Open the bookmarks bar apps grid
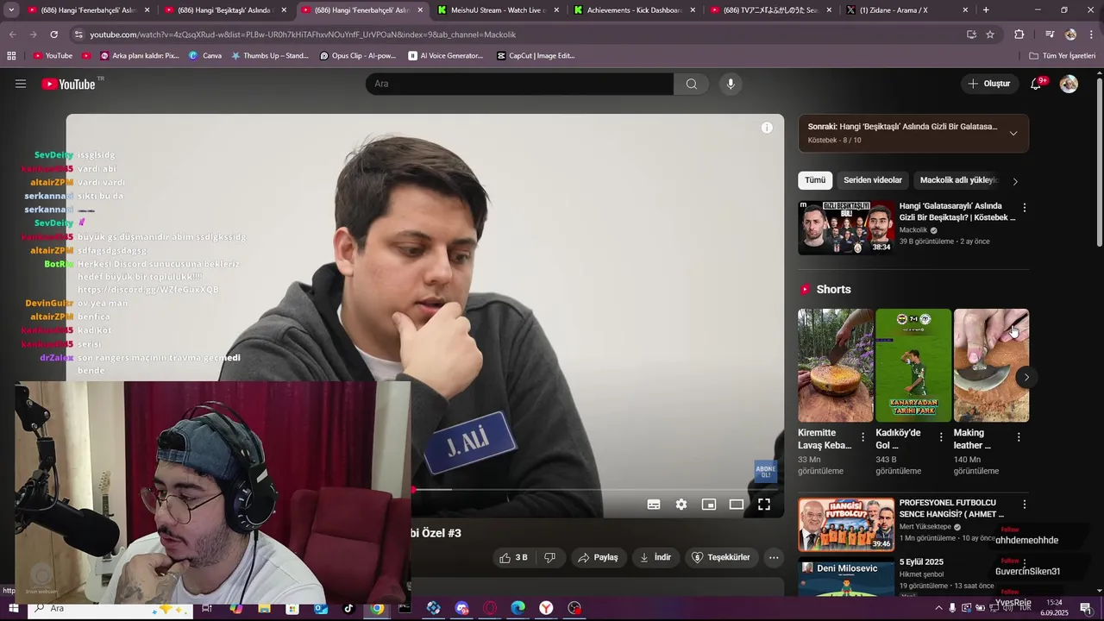Screen dimensions: 1104x621 point(11,55)
